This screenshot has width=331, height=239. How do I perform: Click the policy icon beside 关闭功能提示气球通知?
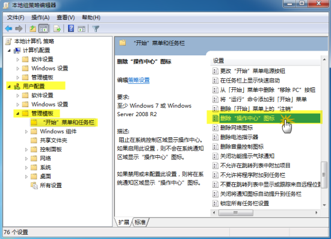(x=215, y=157)
